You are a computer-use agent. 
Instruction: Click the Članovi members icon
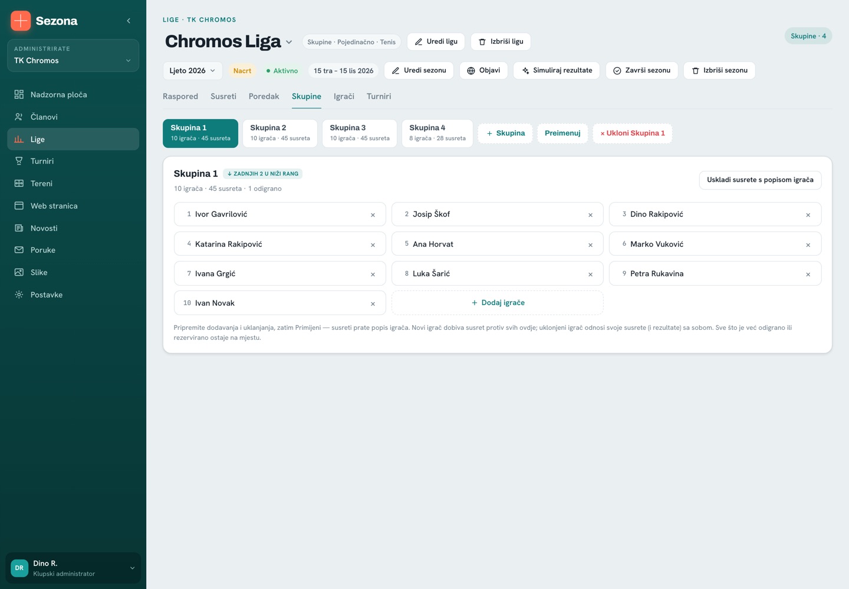[19, 117]
